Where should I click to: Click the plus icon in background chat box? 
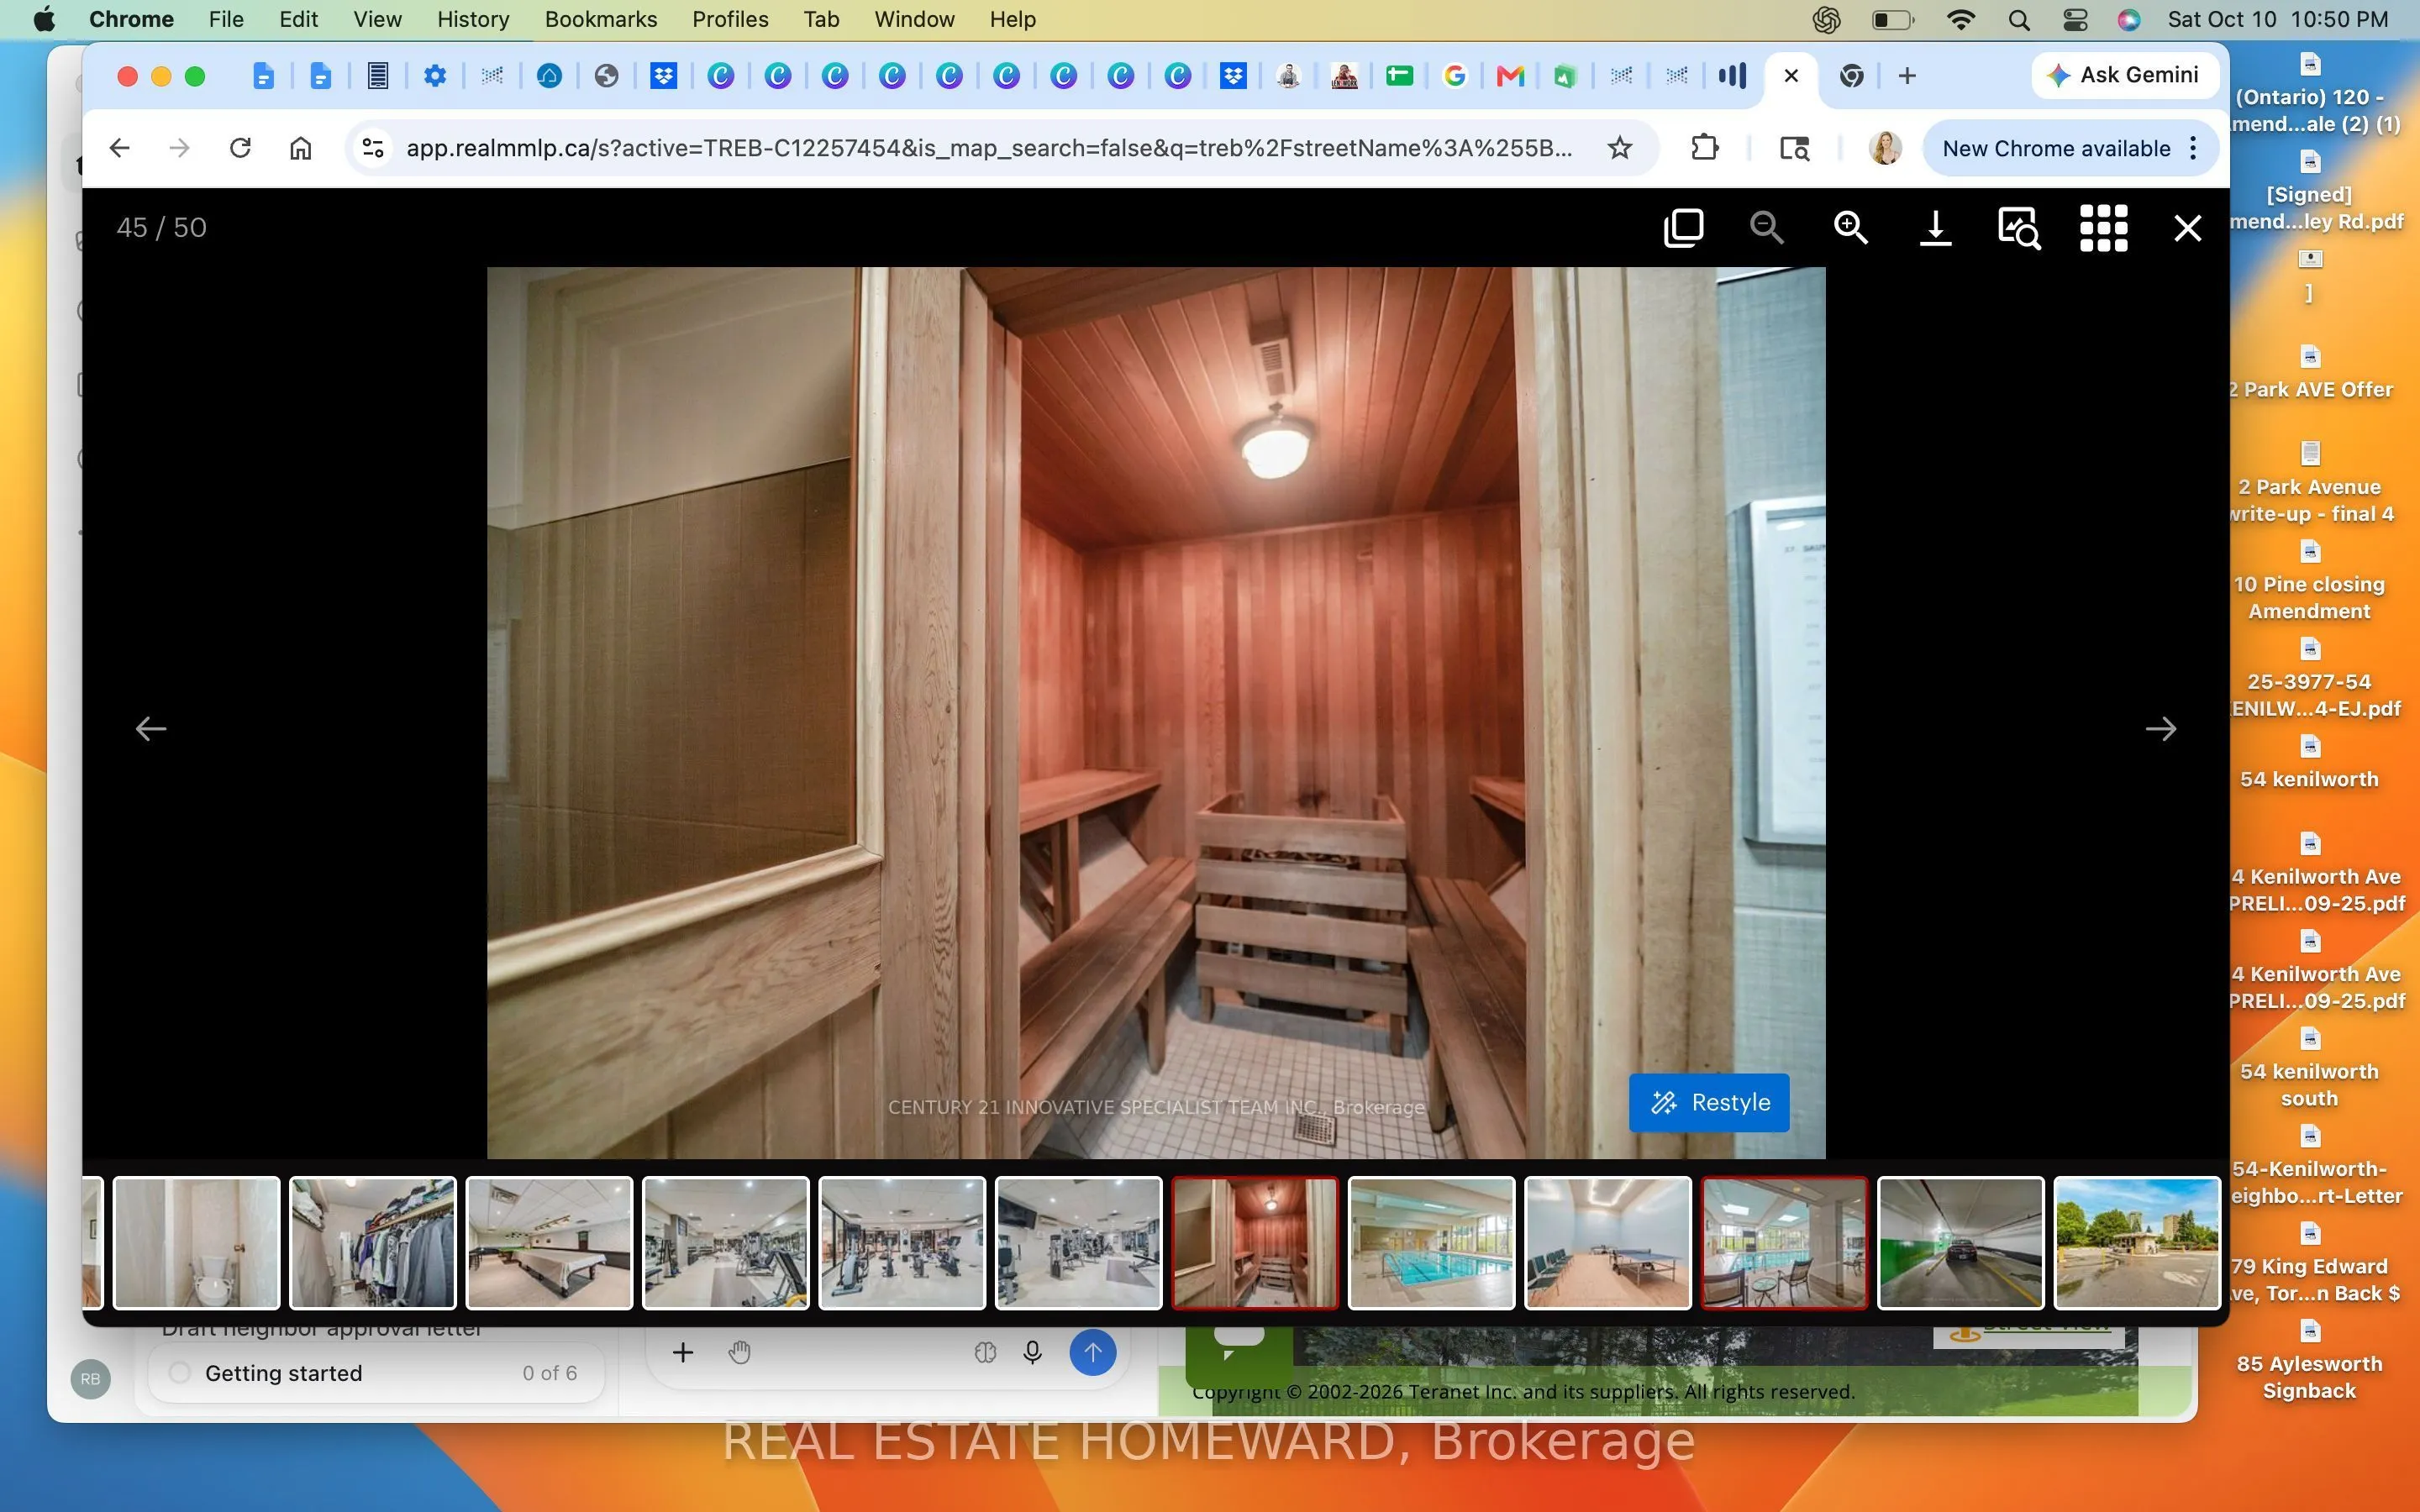click(x=682, y=1352)
